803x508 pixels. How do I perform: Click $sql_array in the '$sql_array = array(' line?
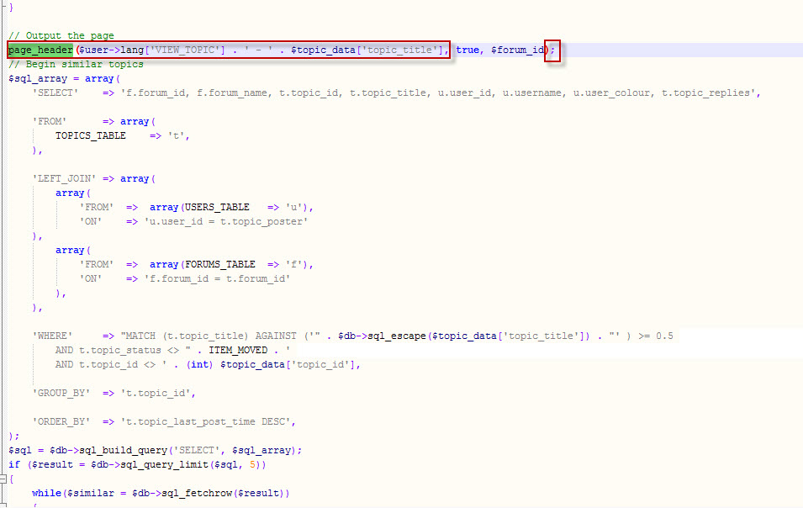point(37,78)
